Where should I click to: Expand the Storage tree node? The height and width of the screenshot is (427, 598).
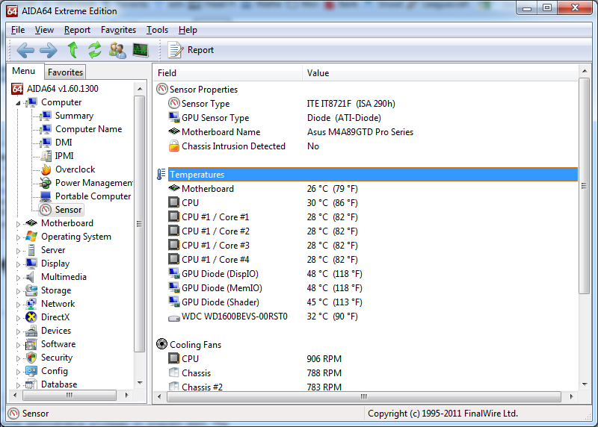[18, 290]
